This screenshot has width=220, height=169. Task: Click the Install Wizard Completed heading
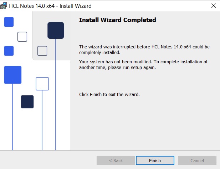[117, 20]
